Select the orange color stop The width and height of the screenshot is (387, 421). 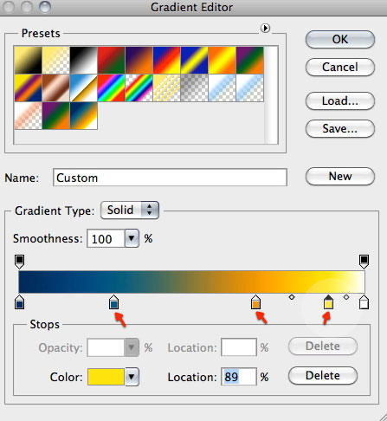(255, 302)
